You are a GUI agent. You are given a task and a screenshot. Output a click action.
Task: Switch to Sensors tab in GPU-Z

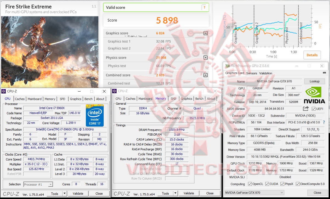coord(252,73)
